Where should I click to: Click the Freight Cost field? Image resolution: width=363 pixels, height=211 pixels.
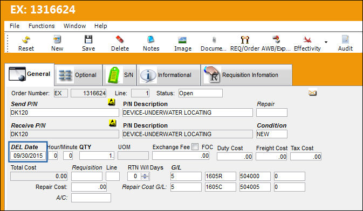click(271, 157)
